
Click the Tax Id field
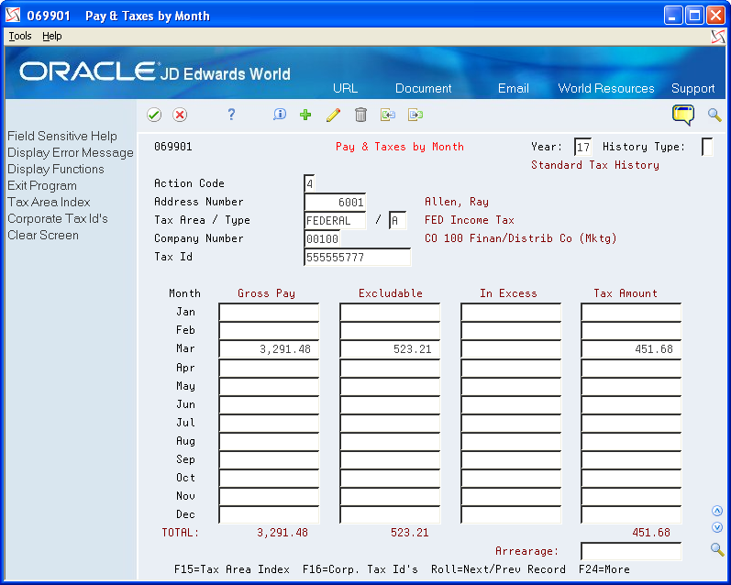pyautogui.click(x=357, y=257)
